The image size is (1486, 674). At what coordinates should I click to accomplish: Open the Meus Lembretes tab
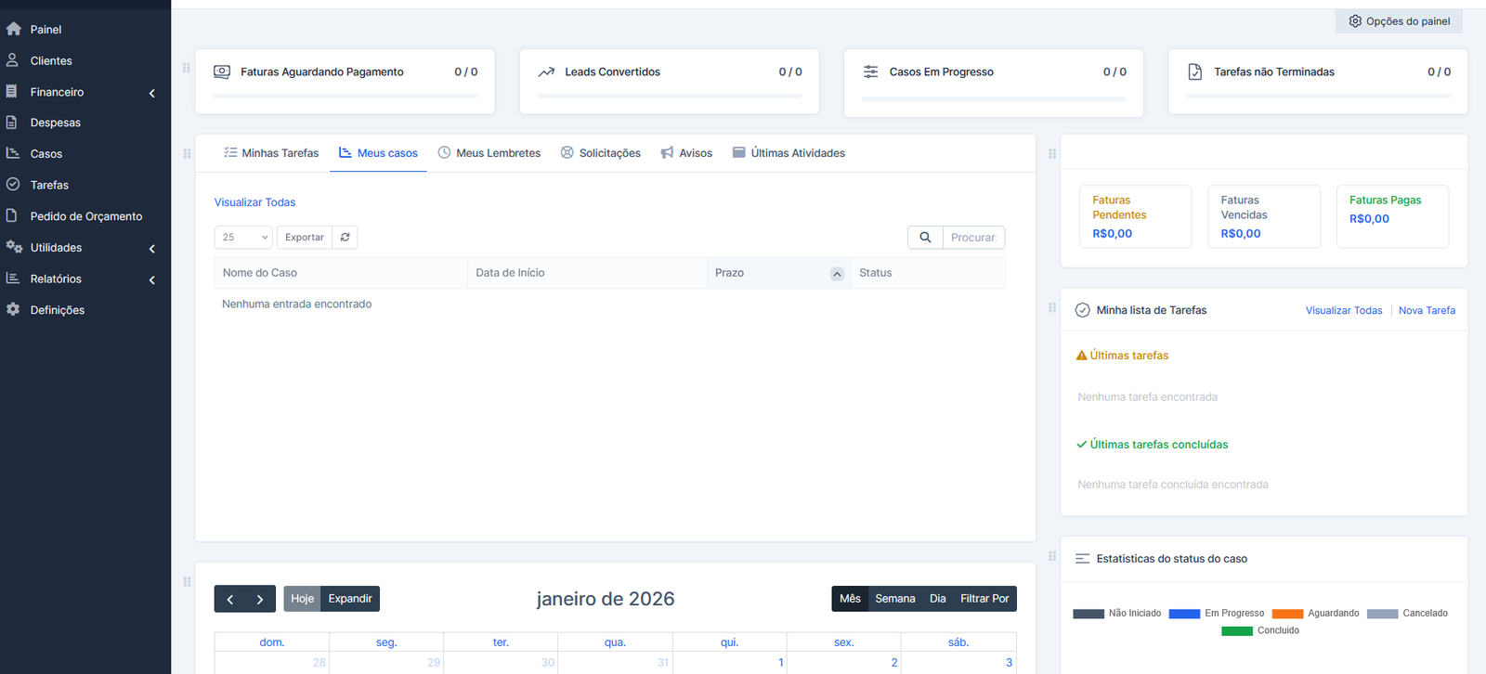(489, 153)
